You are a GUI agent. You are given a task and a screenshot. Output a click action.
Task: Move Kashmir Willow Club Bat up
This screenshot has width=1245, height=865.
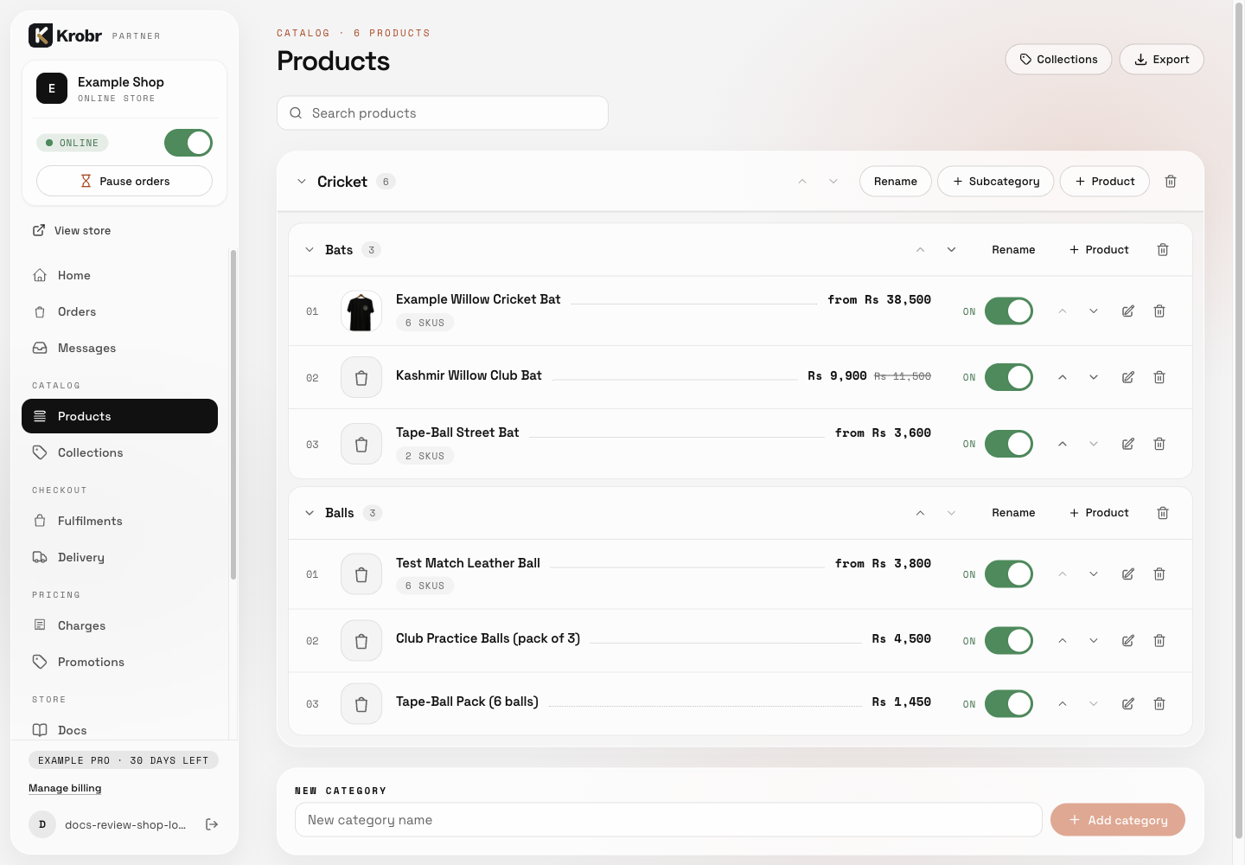click(x=1063, y=377)
